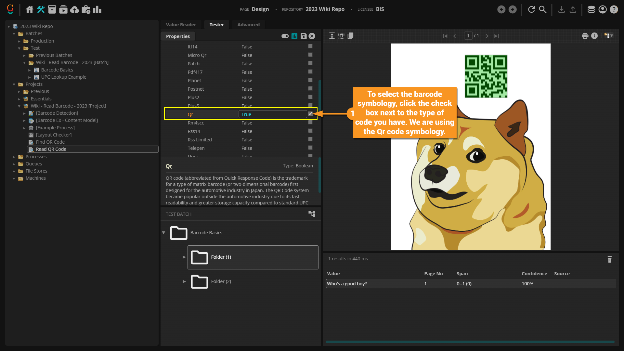This screenshot has height=351, width=624.
Task: Print the document with printer icon
Action: 585,36
